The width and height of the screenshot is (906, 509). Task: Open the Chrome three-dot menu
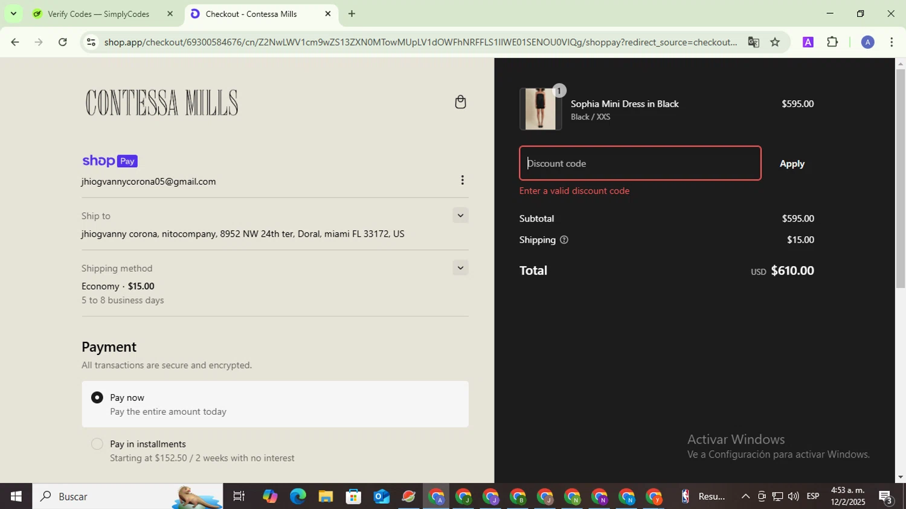coord(892,42)
